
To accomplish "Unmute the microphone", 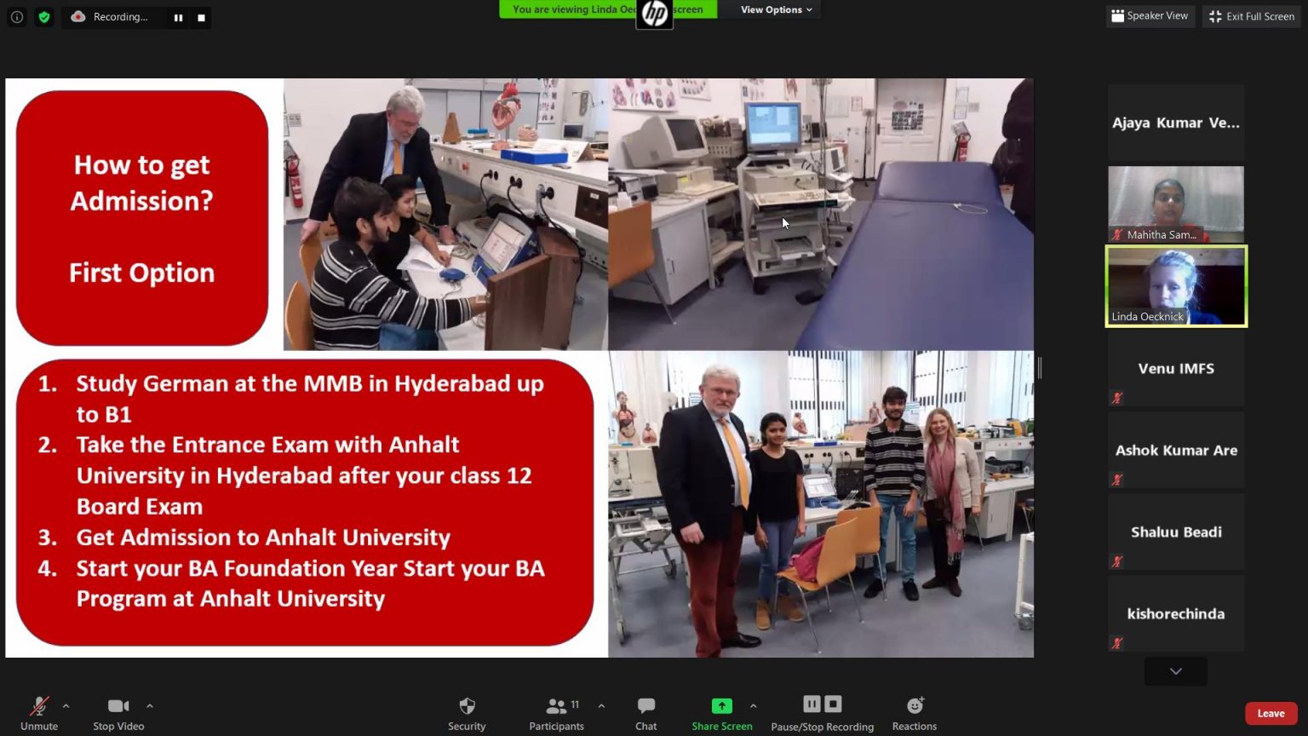I will [39, 713].
